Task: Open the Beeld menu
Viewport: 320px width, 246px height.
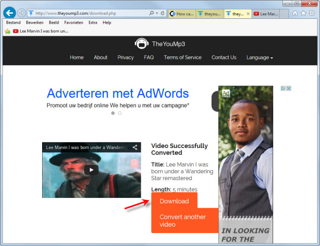Action: (53, 22)
